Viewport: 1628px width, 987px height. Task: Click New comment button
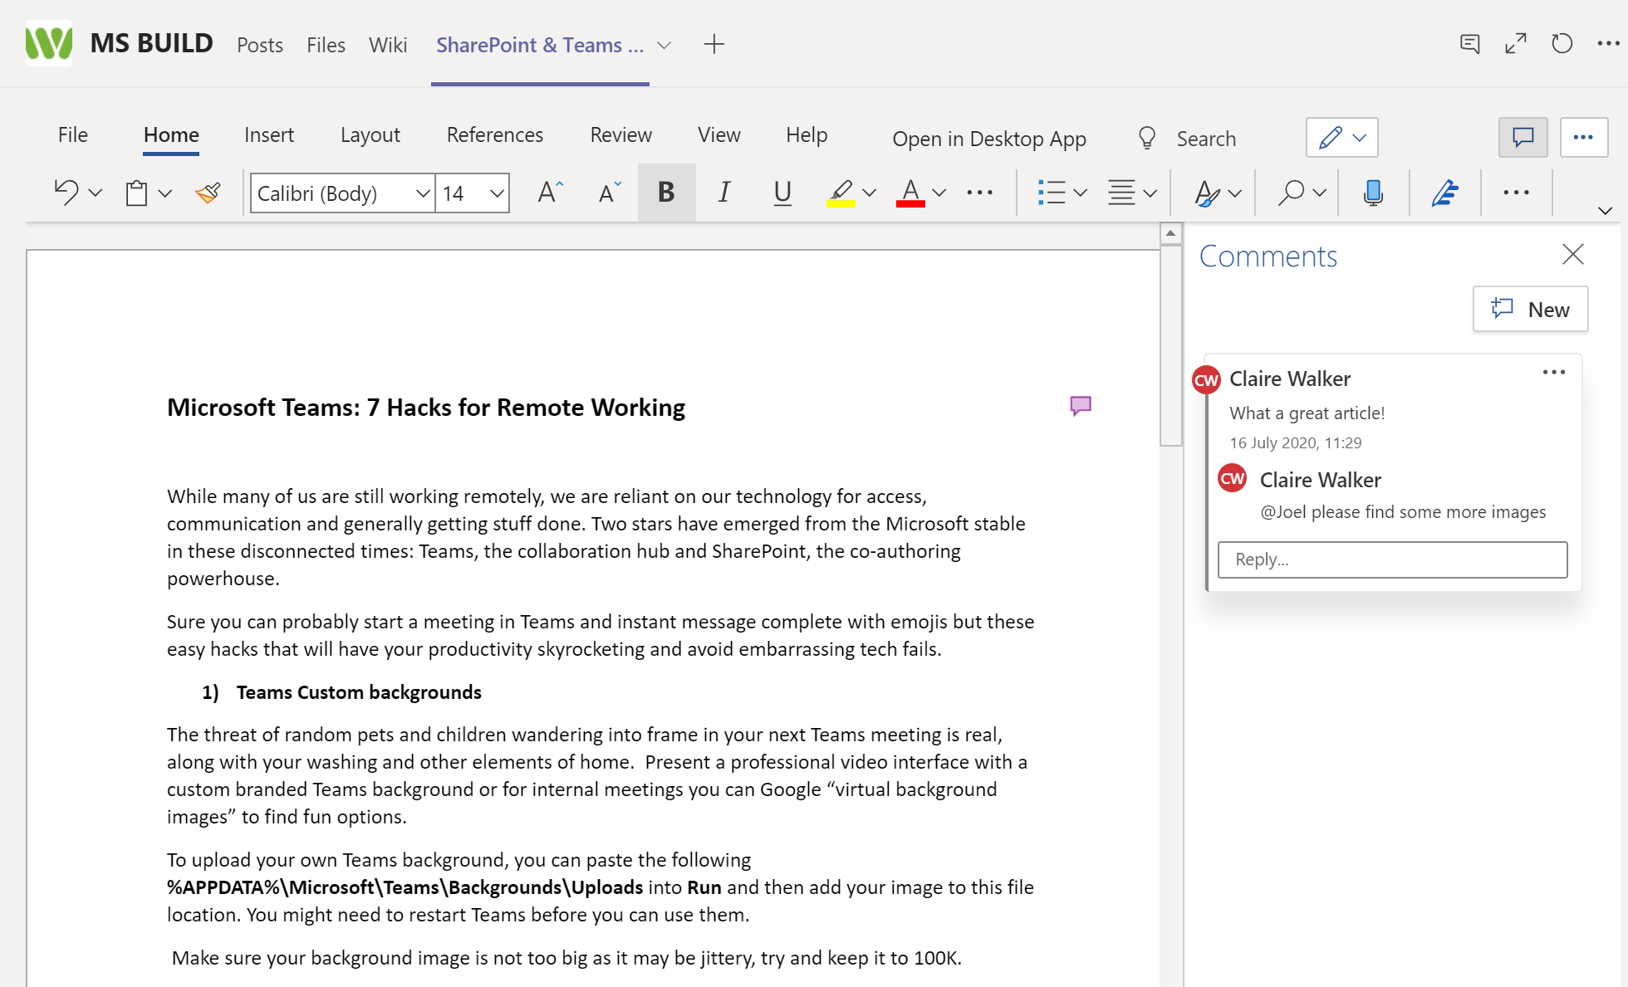coord(1530,310)
